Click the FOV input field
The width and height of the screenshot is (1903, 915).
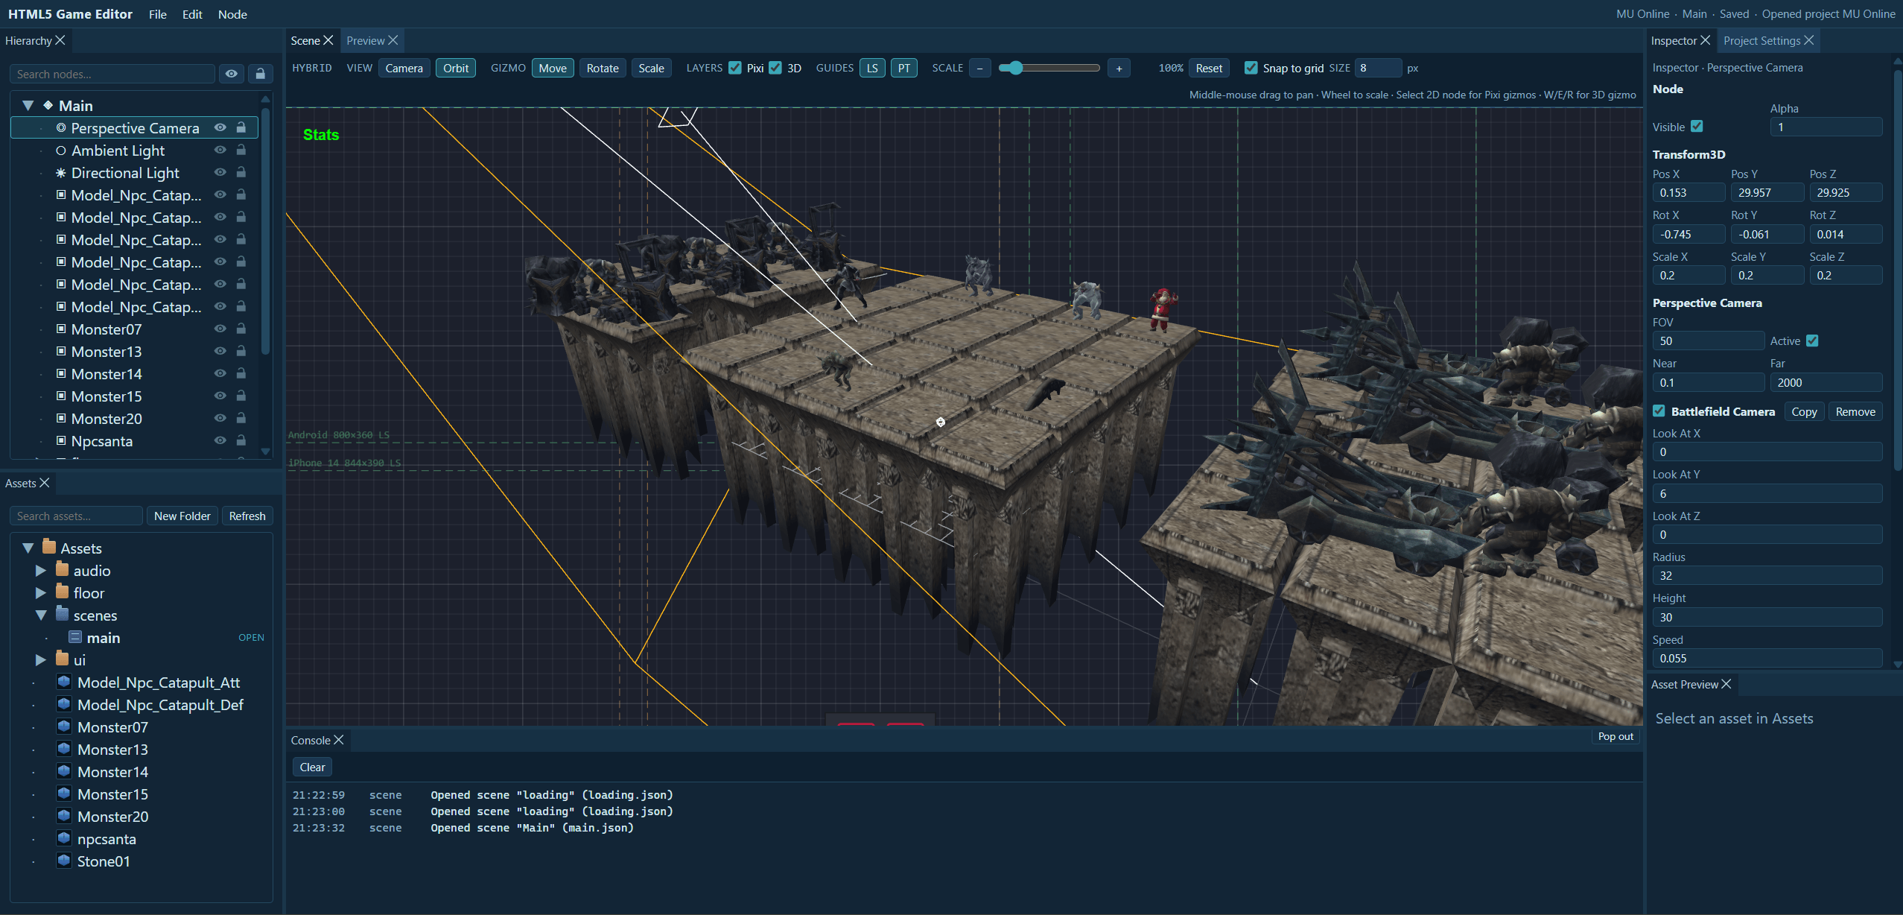pyautogui.click(x=1708, y=341)
